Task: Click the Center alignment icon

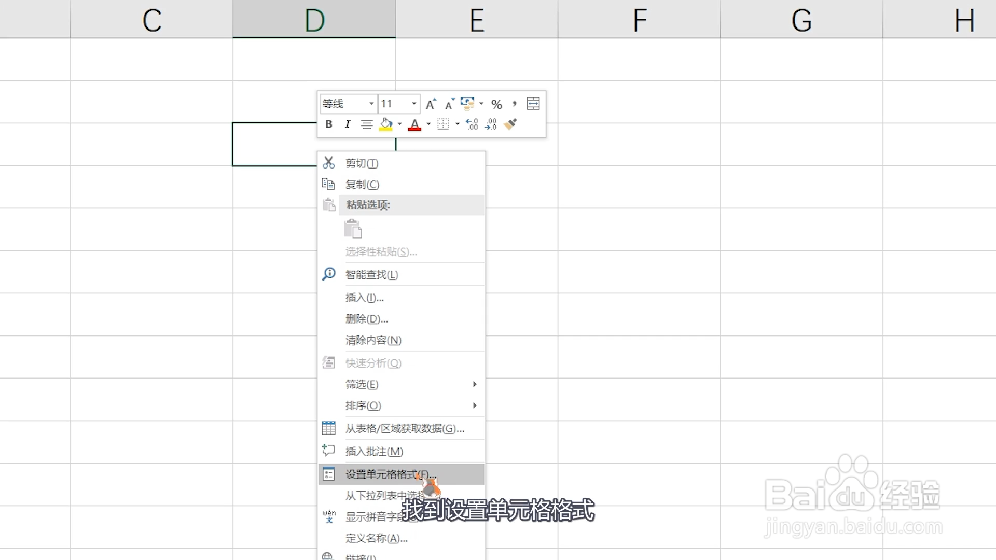Action: (366, 124)
